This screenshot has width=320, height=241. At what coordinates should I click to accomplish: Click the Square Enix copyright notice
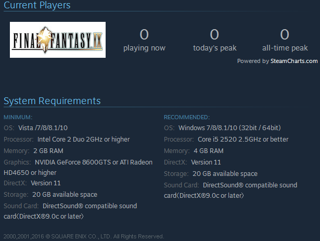[x=84, y=236]
